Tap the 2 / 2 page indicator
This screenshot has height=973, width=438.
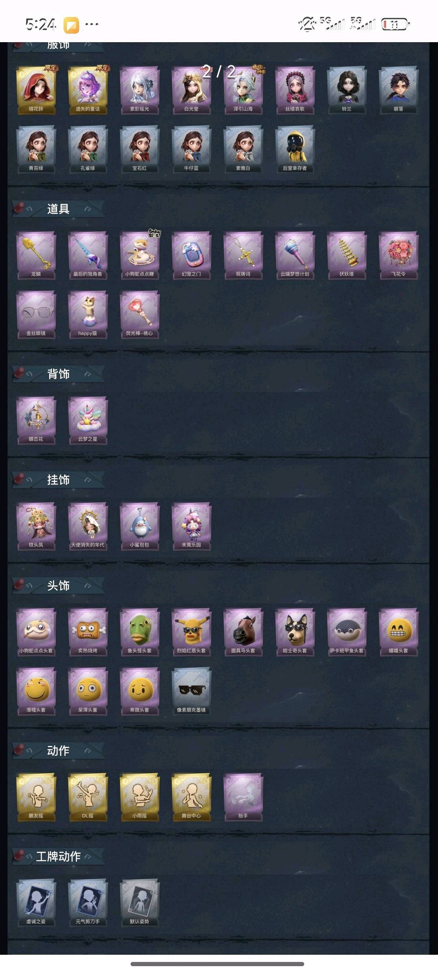(x=219, y=72)
